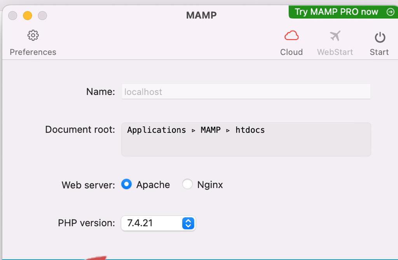Click the localhost Name input field
Viewport: 398px width, 260px height.
pos(246,92)
